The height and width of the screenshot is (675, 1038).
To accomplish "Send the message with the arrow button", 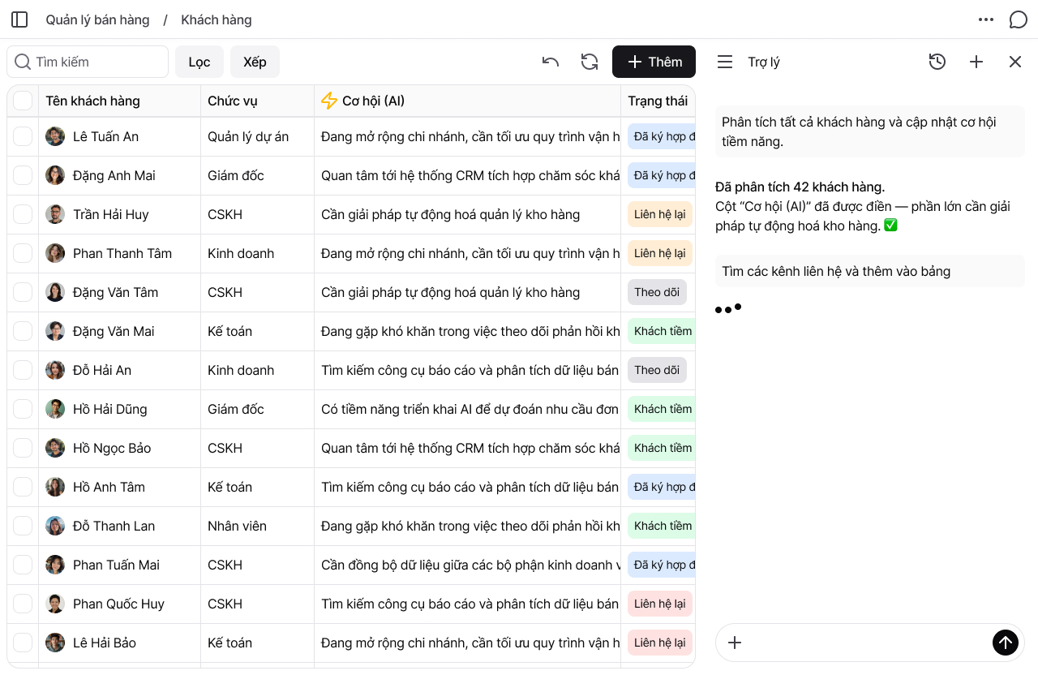I will (1005, 643).
